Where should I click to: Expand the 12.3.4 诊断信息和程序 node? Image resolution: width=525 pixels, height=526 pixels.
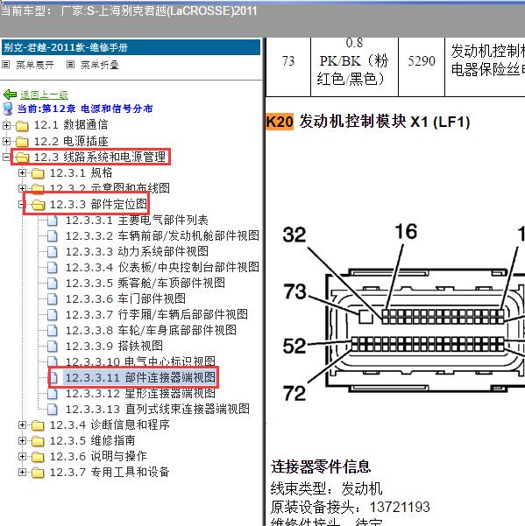click(22, 425)
